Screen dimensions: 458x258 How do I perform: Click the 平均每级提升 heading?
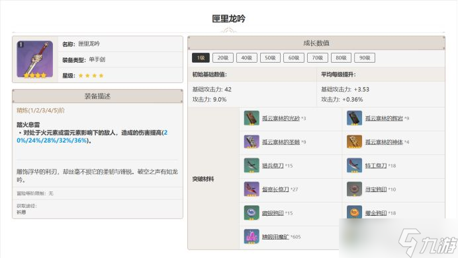[x=338, y=75]
